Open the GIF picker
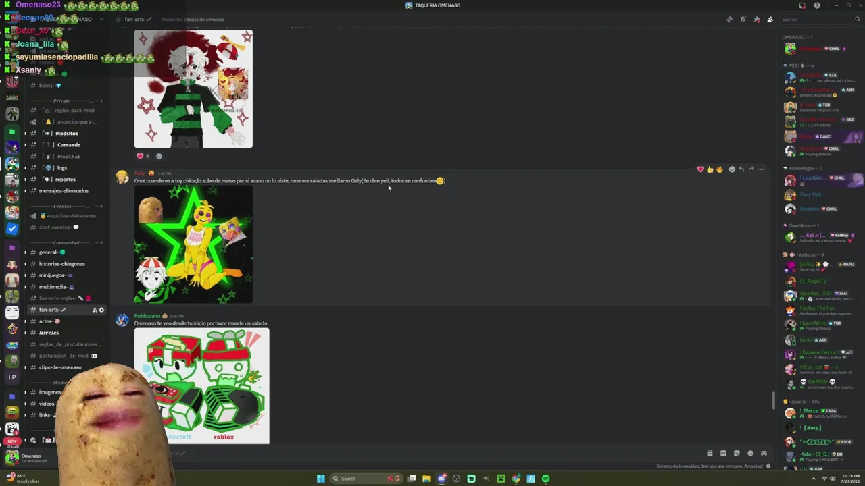The image size is (865, 486). click(723, 454)
